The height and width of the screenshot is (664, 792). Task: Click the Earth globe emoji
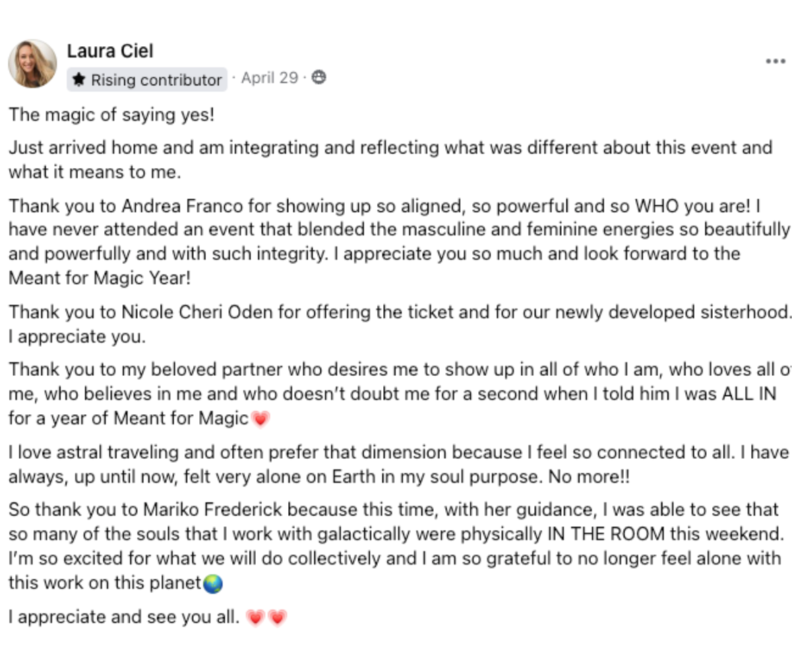click(x=212, y=583)
